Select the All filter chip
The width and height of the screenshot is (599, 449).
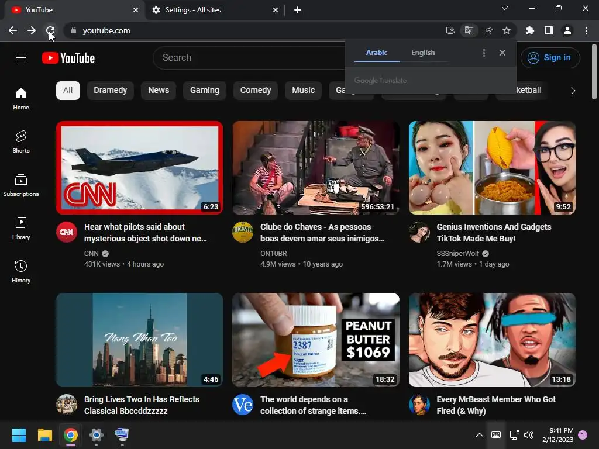[68, 91]
